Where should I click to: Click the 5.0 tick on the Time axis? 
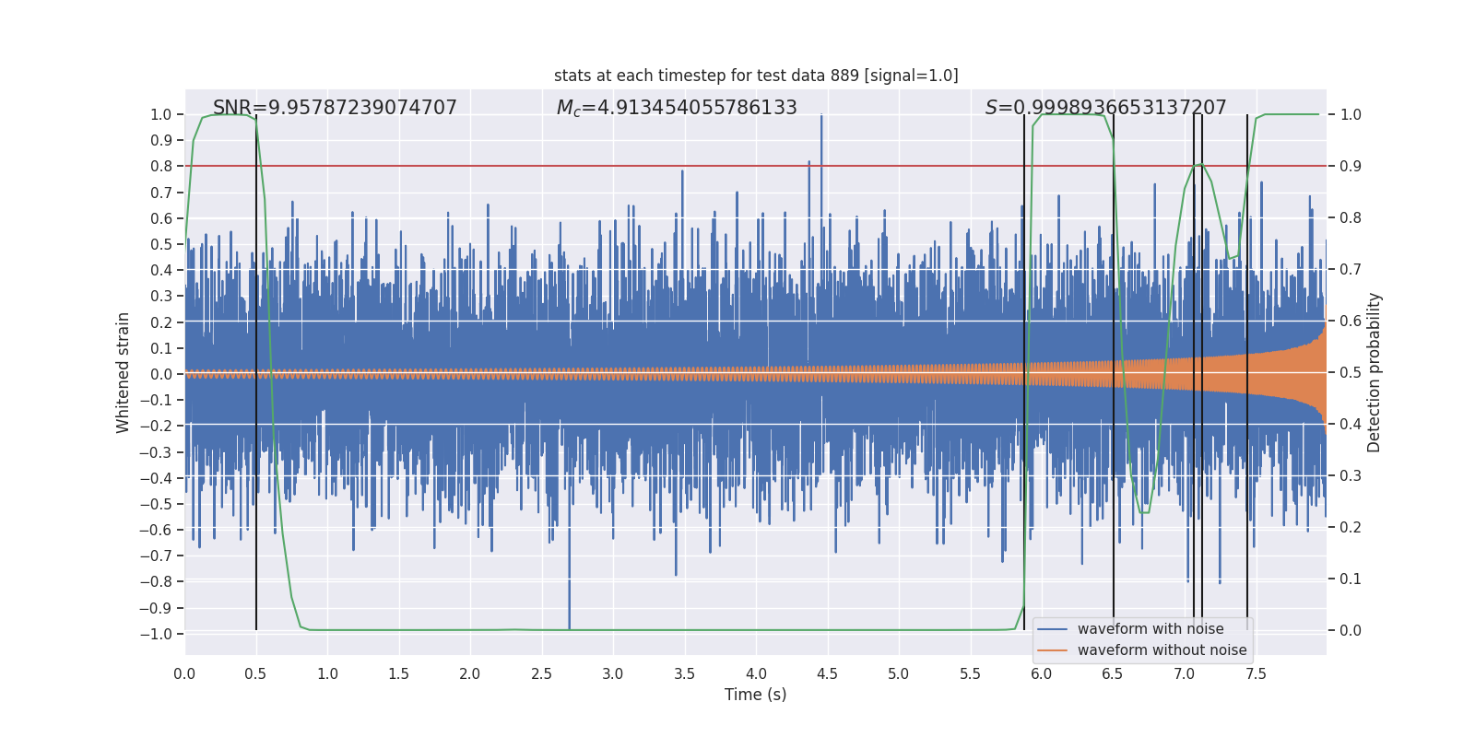click(x=899, y=673)
